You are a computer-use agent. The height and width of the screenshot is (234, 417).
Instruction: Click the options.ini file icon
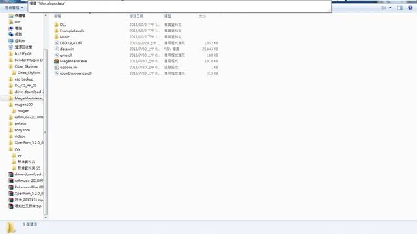pos(56,68)
